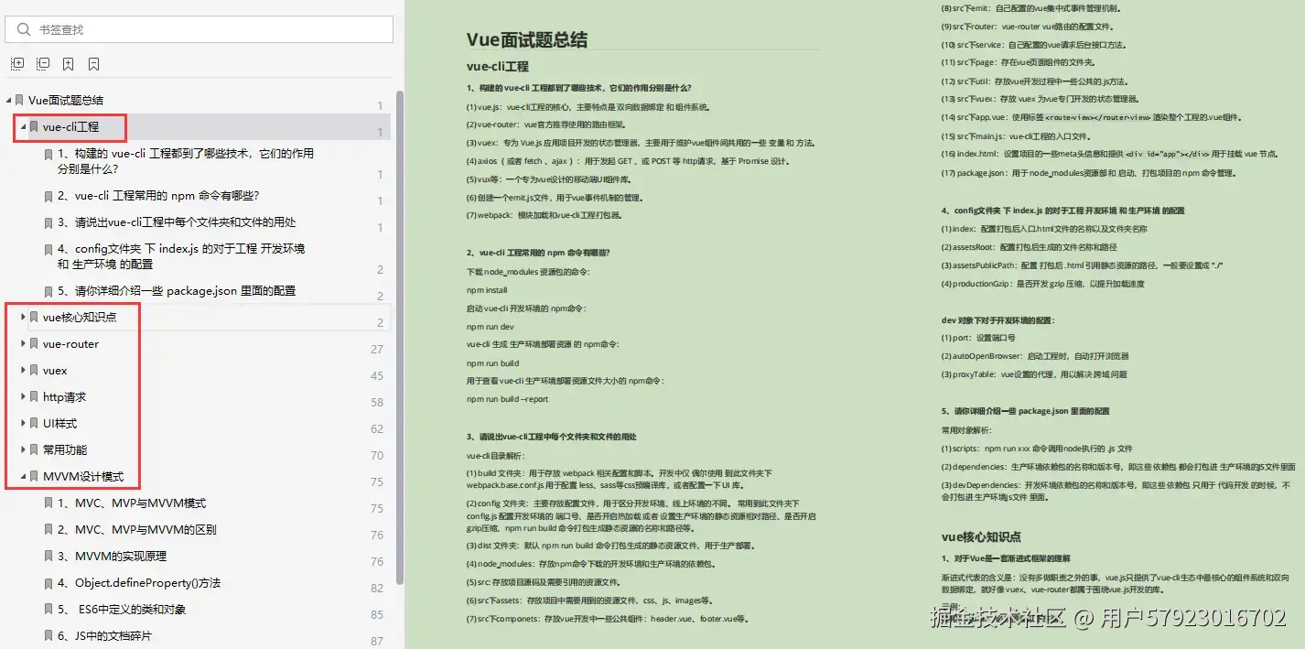Go to the MVVM设计模式 bookmark label
The width and height of the screenshot is (1305, 649).
pos(83,476)
